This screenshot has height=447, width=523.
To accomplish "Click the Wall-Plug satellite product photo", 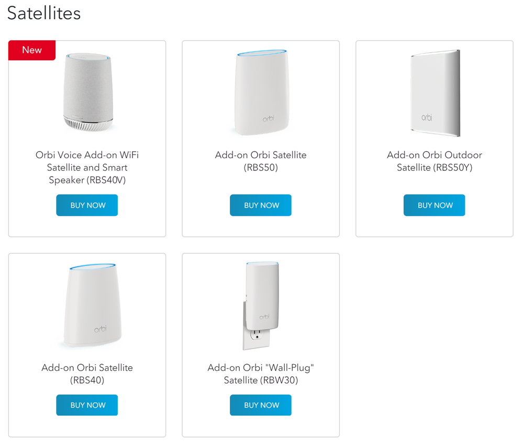I will [261, 304].
